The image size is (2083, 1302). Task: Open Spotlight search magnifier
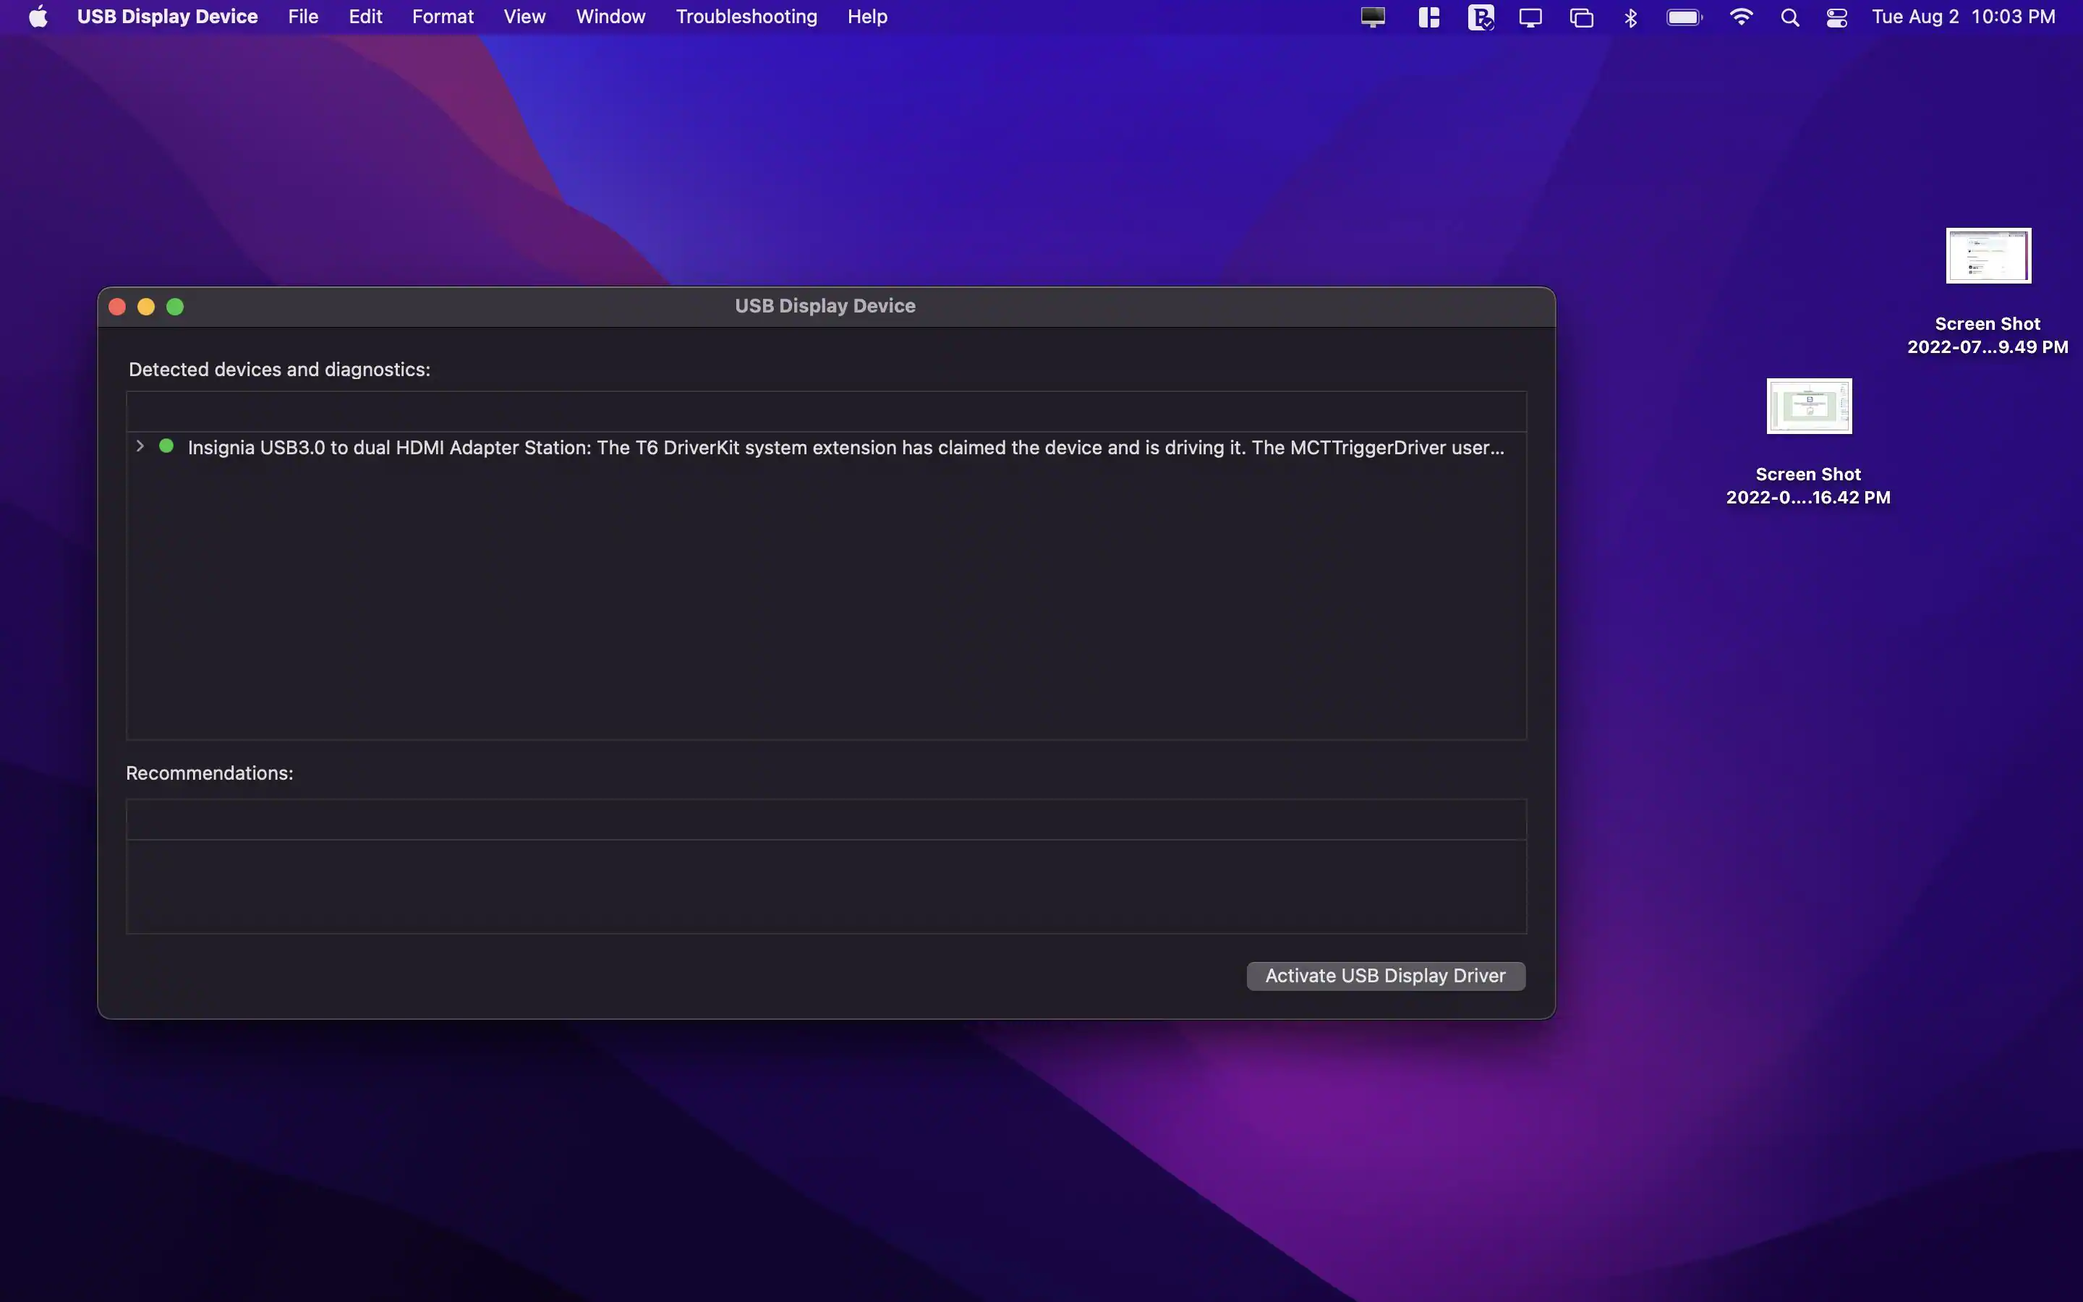click(x=1789, y=17)
